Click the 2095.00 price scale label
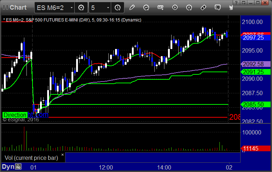Viewport: 272px width, 172px height. click(252, 50)
